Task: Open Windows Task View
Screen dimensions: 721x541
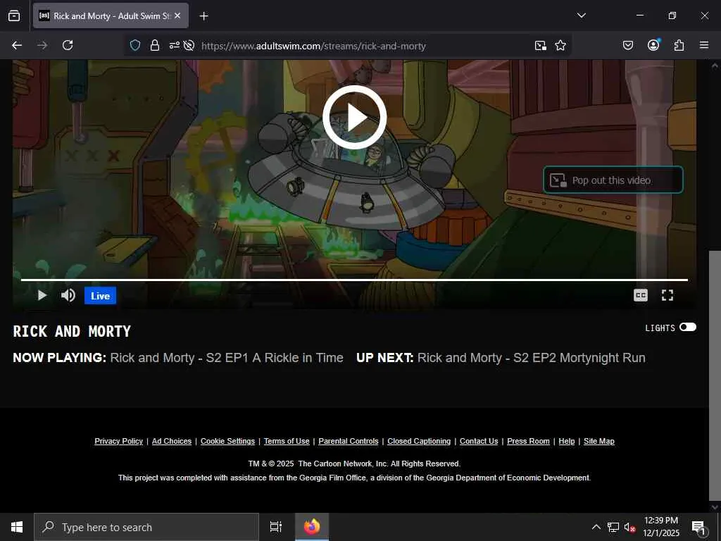Action: [275, 527]
